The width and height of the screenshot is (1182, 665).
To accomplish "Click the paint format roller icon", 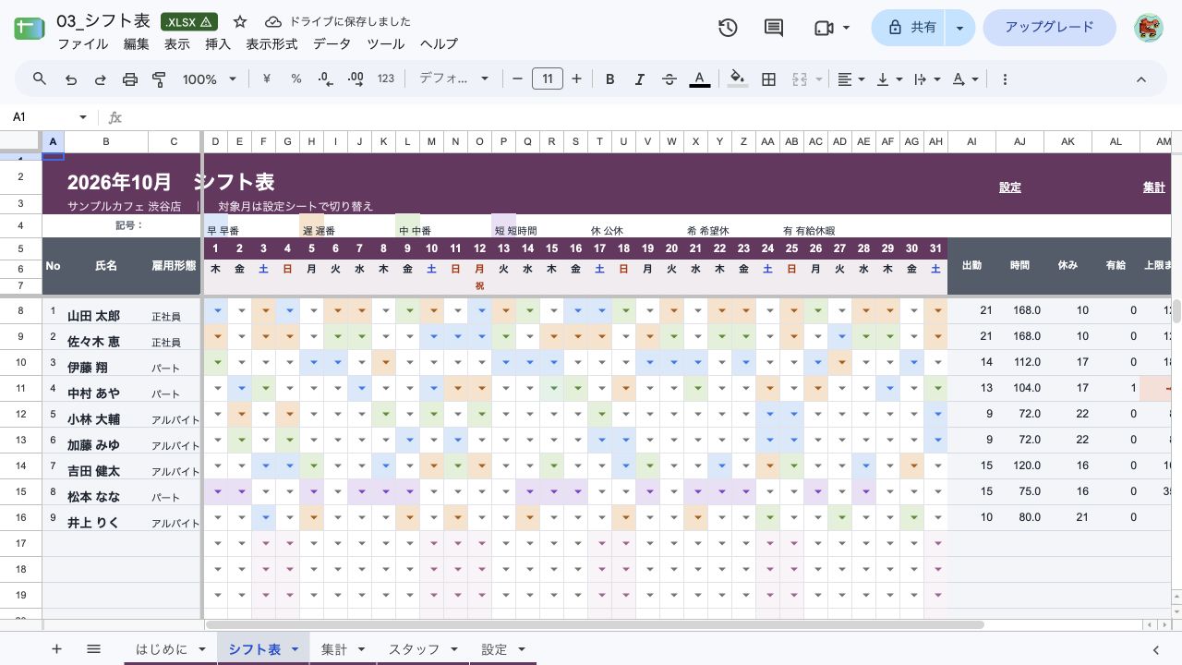I will pyautogui.click(x=159, y=79).
